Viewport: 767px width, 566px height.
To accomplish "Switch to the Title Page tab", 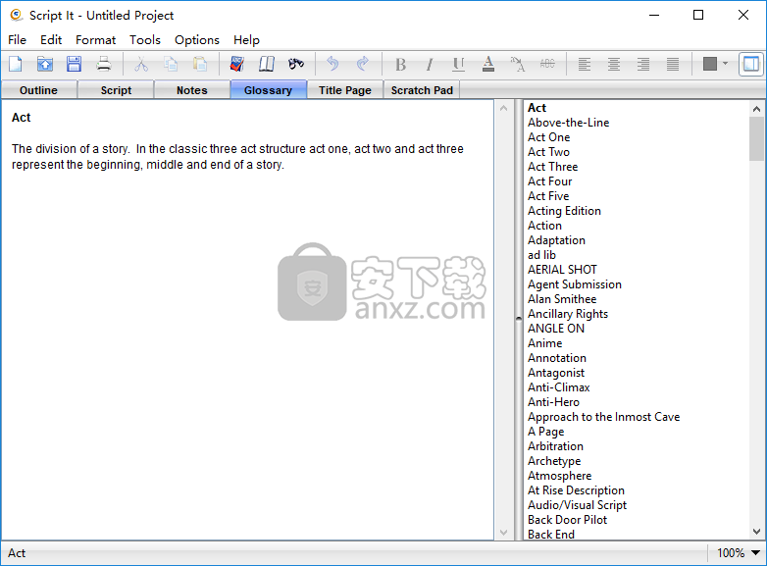I will (345, 90).
